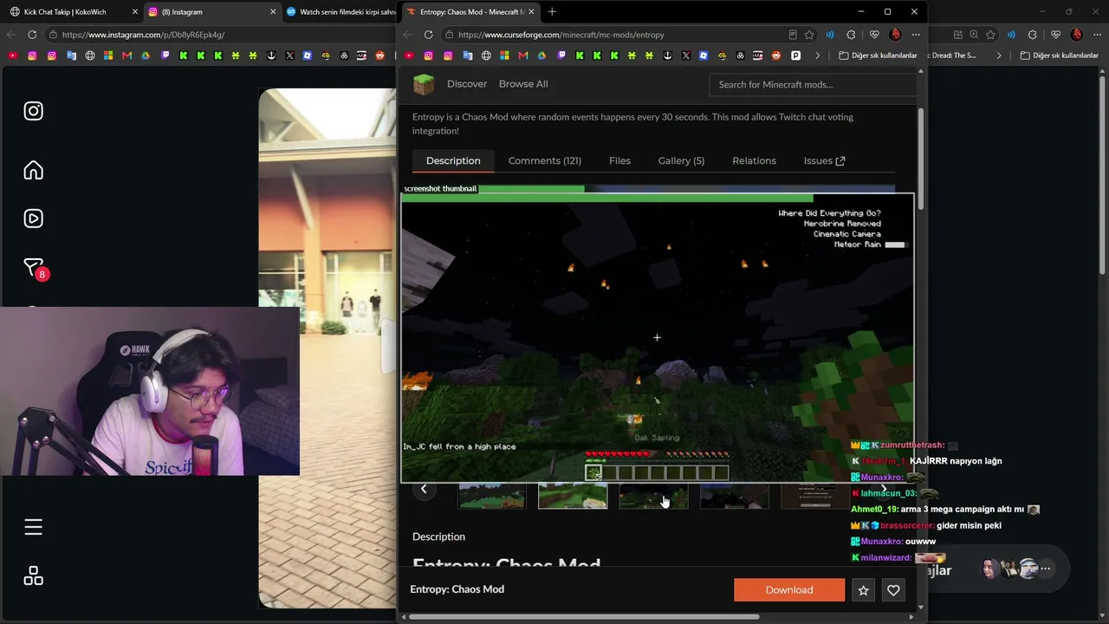Screen dimensions: 1109x624
Task: Open YouTube bookmark in Instagram window
Action: point(12,55)
